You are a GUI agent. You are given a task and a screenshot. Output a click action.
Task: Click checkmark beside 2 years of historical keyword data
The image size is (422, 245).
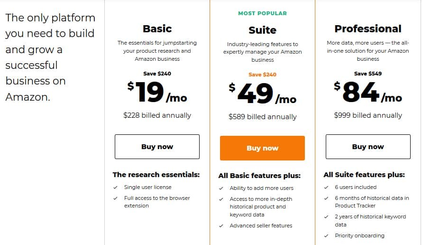(326, 217)
